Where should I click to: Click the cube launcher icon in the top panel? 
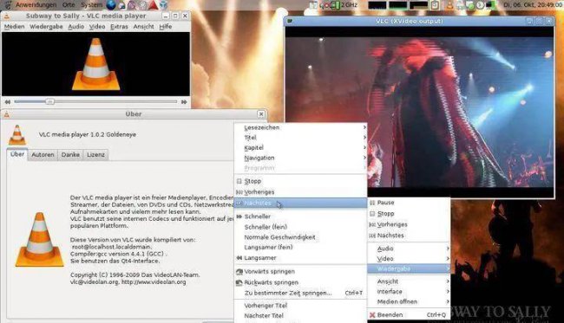click(163, 5)
